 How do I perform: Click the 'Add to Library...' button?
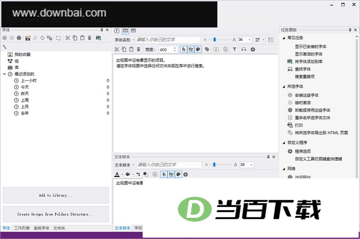pyautogui.click(x=56, y=195)
